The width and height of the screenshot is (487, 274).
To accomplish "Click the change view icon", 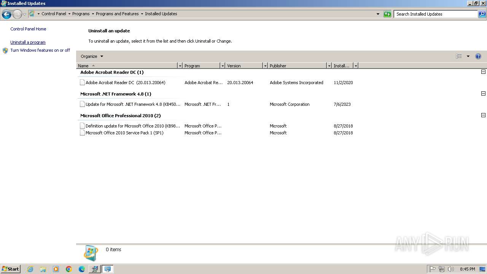I will tap(459, 56).
